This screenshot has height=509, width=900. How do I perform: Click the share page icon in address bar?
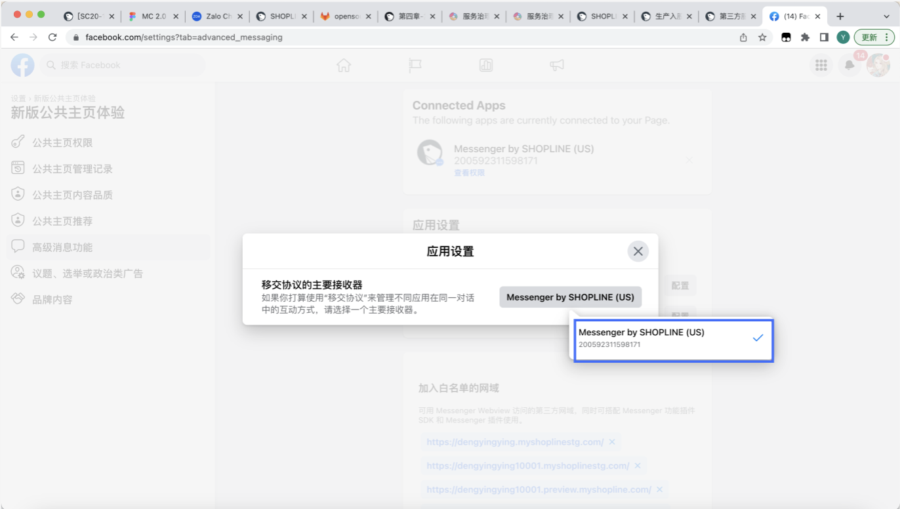743,37
